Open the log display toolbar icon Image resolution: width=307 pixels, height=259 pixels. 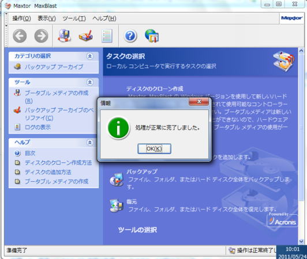tap(107, 36)
